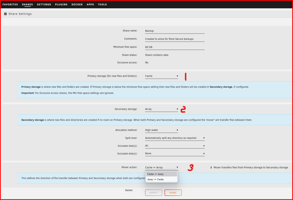This screenshot has height=200, width=293.
Task: Collapse the Mover action dropdown
Action: (x=161, y=168)
